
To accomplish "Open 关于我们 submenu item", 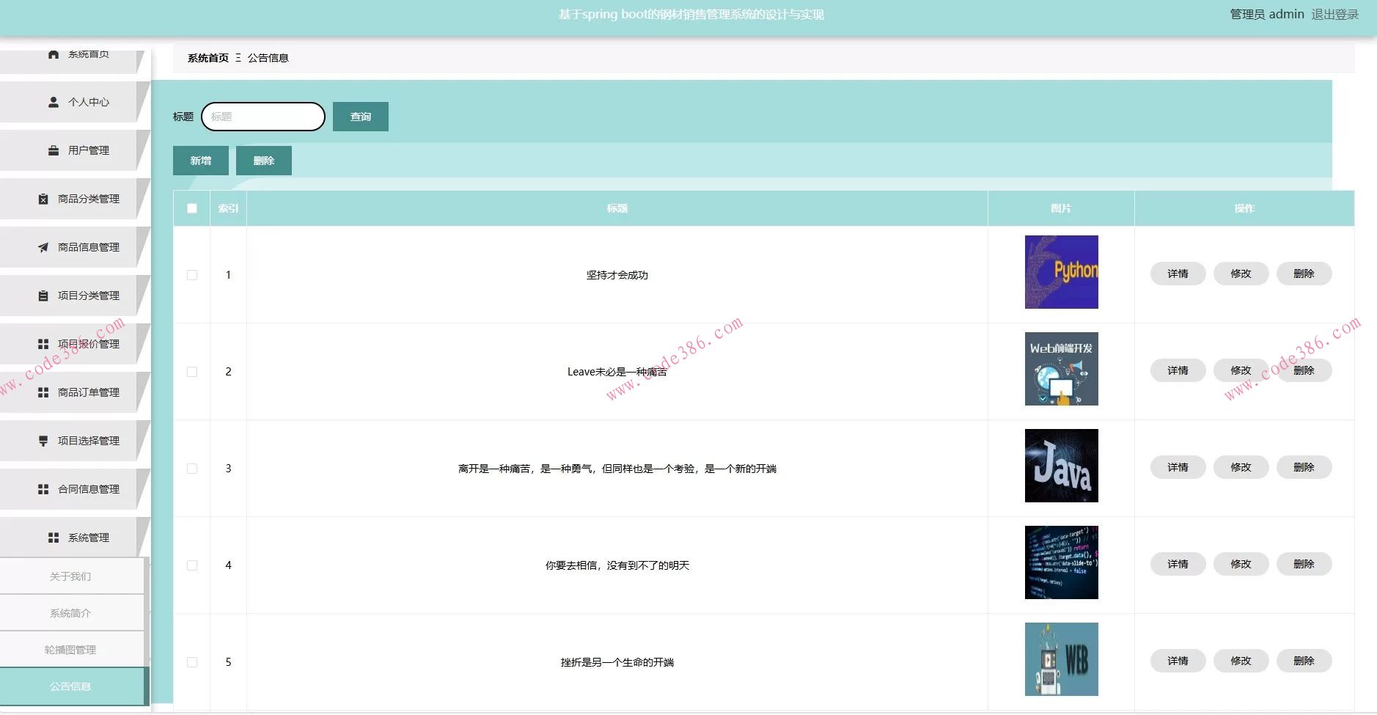I will point(72,576).
